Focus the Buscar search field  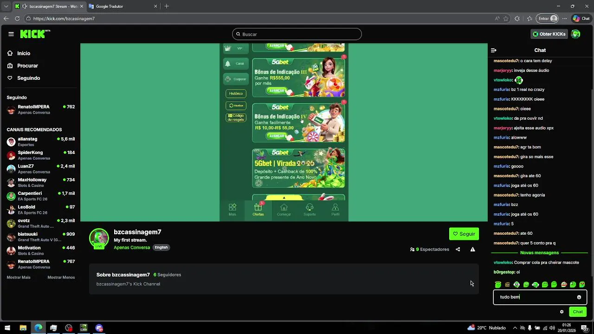297,34
